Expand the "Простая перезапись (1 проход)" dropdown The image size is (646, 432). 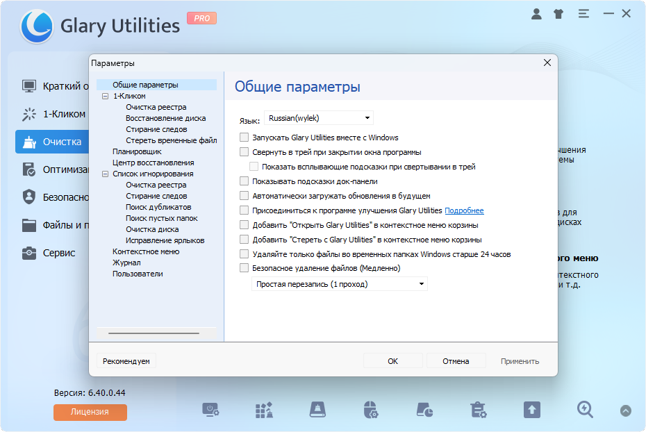pos(339,284)
